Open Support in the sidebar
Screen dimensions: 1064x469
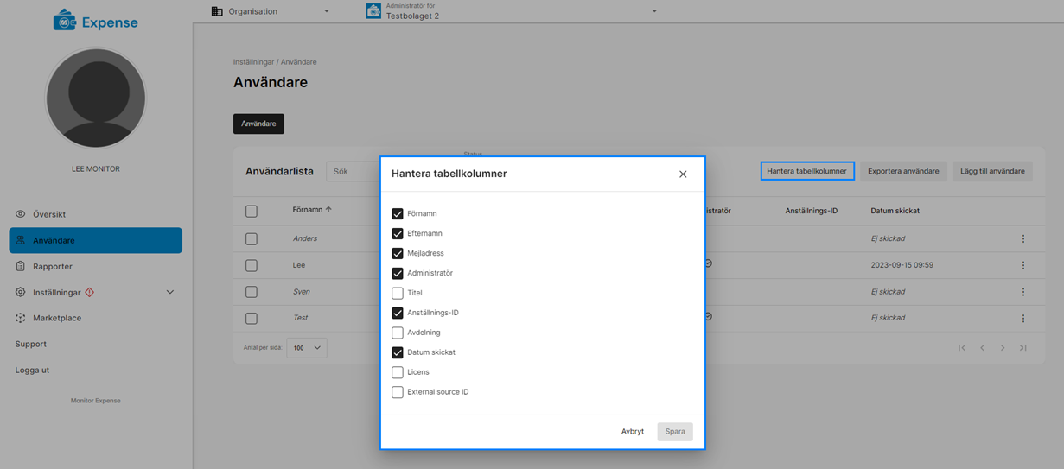click(31, 344)
